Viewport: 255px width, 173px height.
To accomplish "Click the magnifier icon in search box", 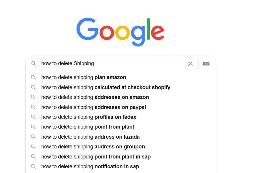I will 34,64.
